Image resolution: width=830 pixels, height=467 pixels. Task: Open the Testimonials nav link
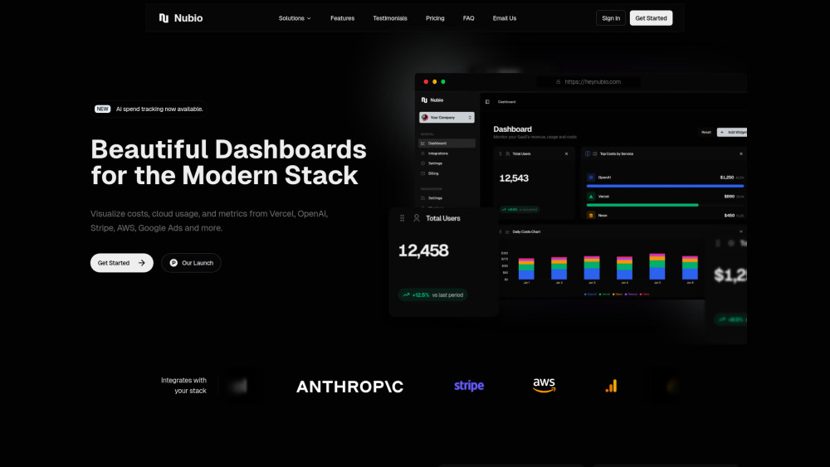(x=390, y=18)
